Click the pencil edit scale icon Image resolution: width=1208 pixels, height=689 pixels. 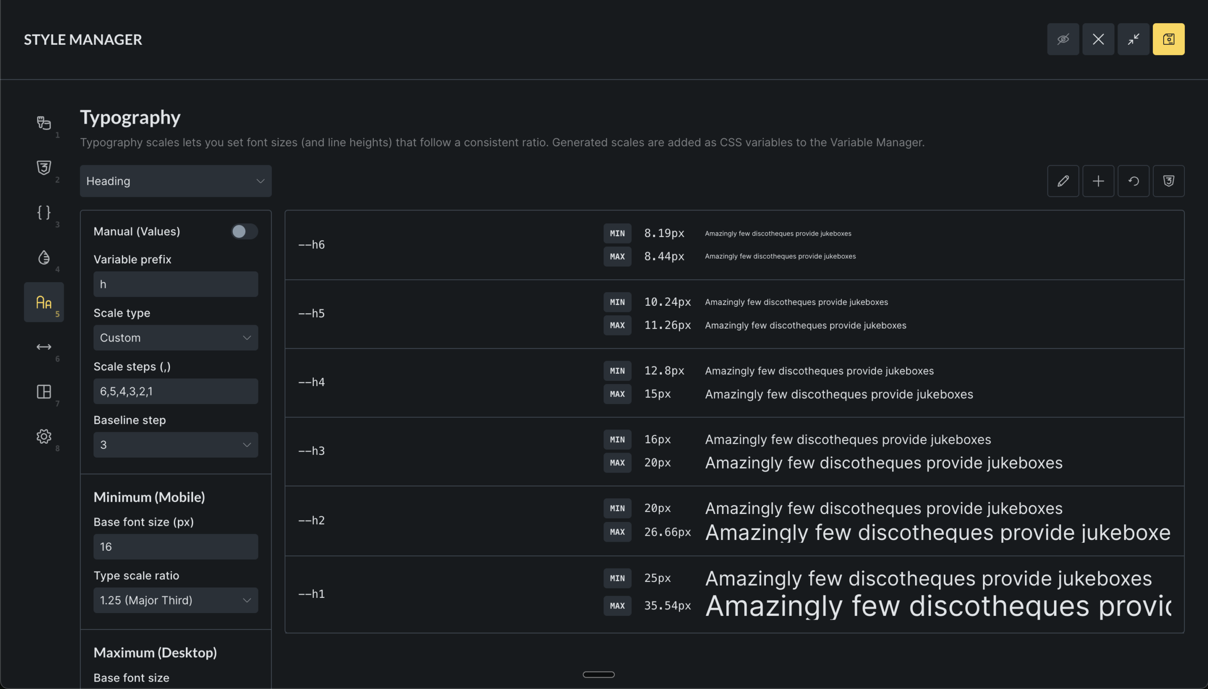[x=1063, y=181]
